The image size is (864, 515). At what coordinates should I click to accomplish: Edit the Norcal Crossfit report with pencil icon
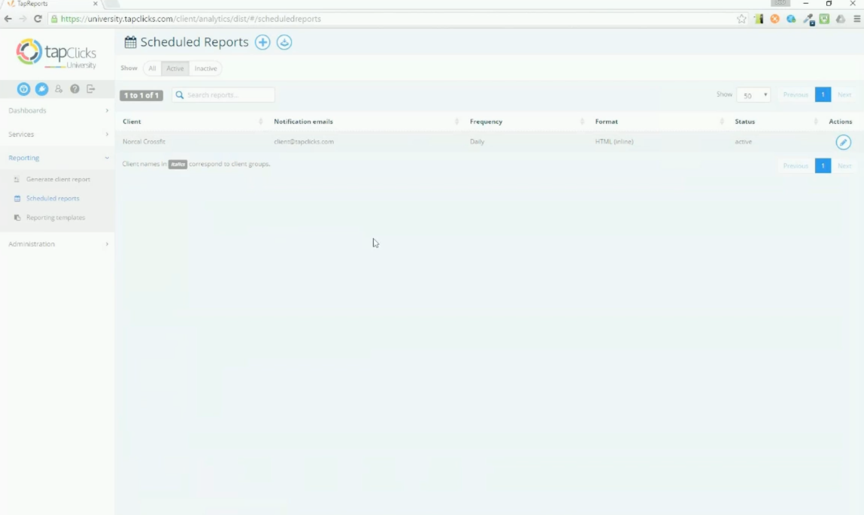coord(843,142)
